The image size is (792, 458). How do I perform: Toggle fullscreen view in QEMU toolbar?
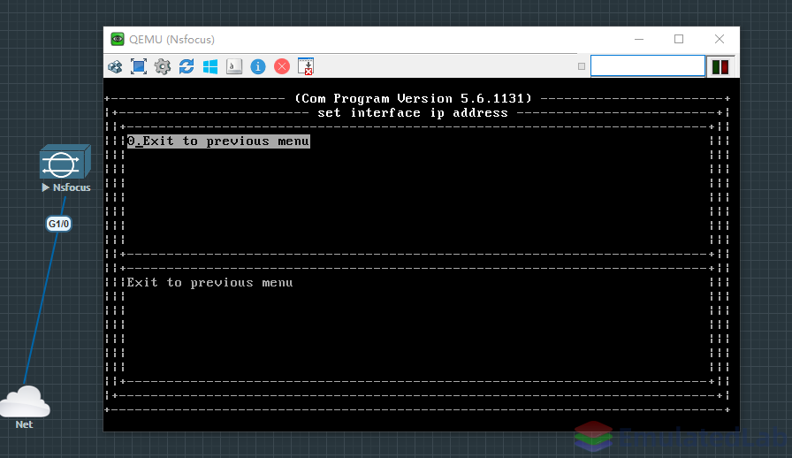pos(139,66)
